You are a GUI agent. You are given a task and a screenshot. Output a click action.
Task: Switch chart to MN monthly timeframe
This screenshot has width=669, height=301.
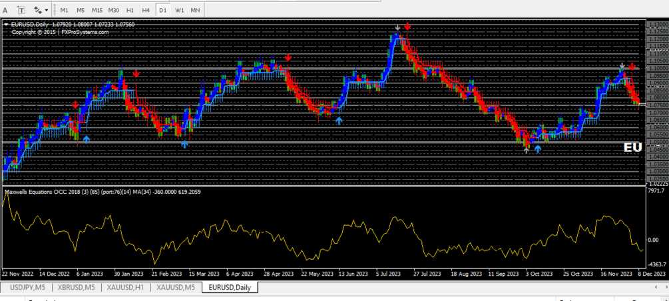pos(195,9)
